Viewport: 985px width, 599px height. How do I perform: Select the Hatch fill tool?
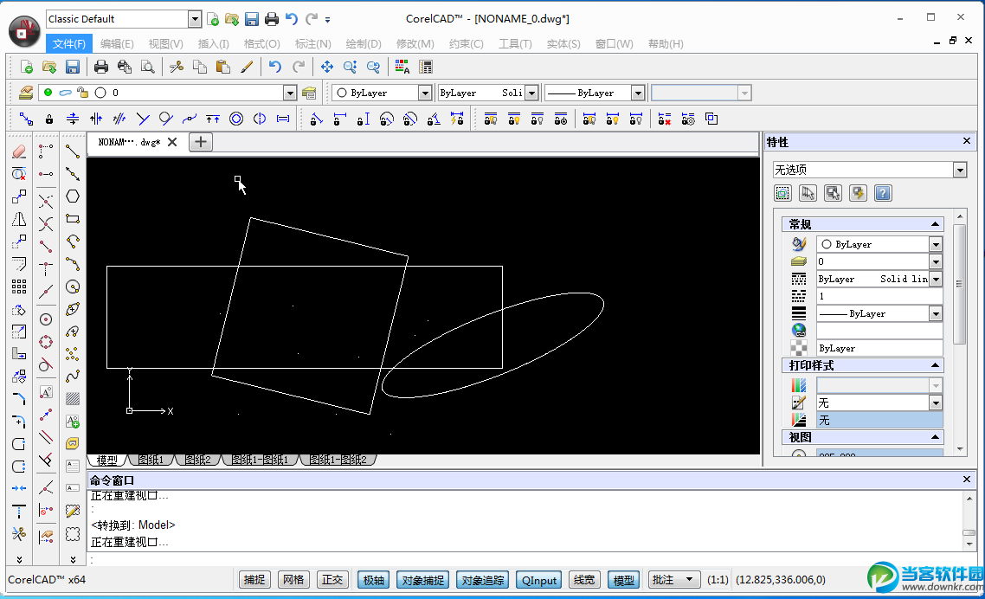(73, 399)
